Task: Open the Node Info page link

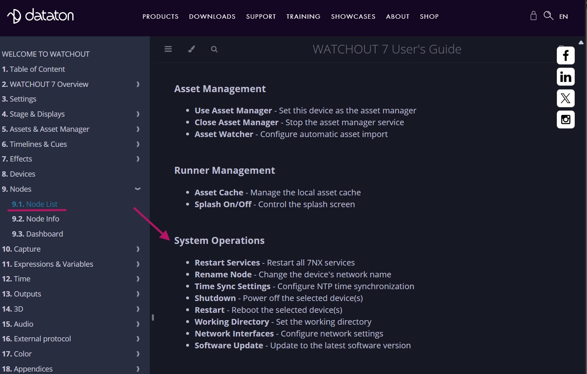Action: click(x=36, y=219)
